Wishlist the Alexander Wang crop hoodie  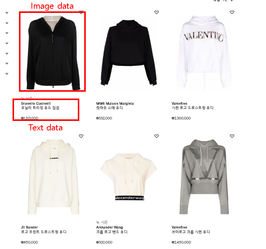coord(156,136)
